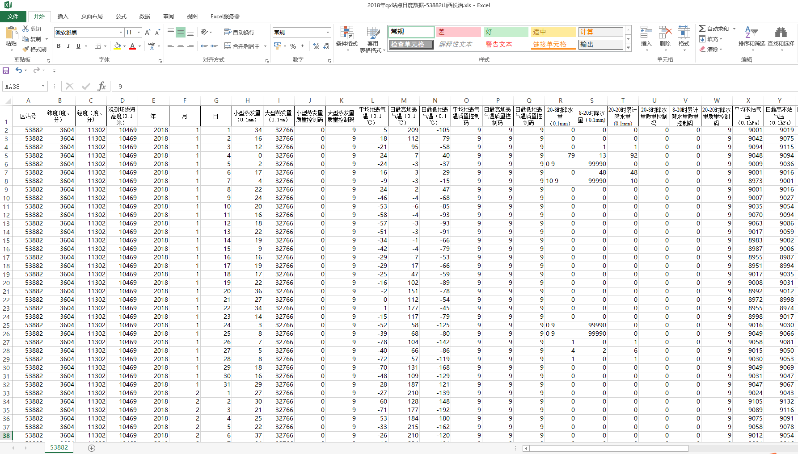The image size is (798, 454).
Task: Apply the yellow fill color bucket
Action: click(117, 46)
